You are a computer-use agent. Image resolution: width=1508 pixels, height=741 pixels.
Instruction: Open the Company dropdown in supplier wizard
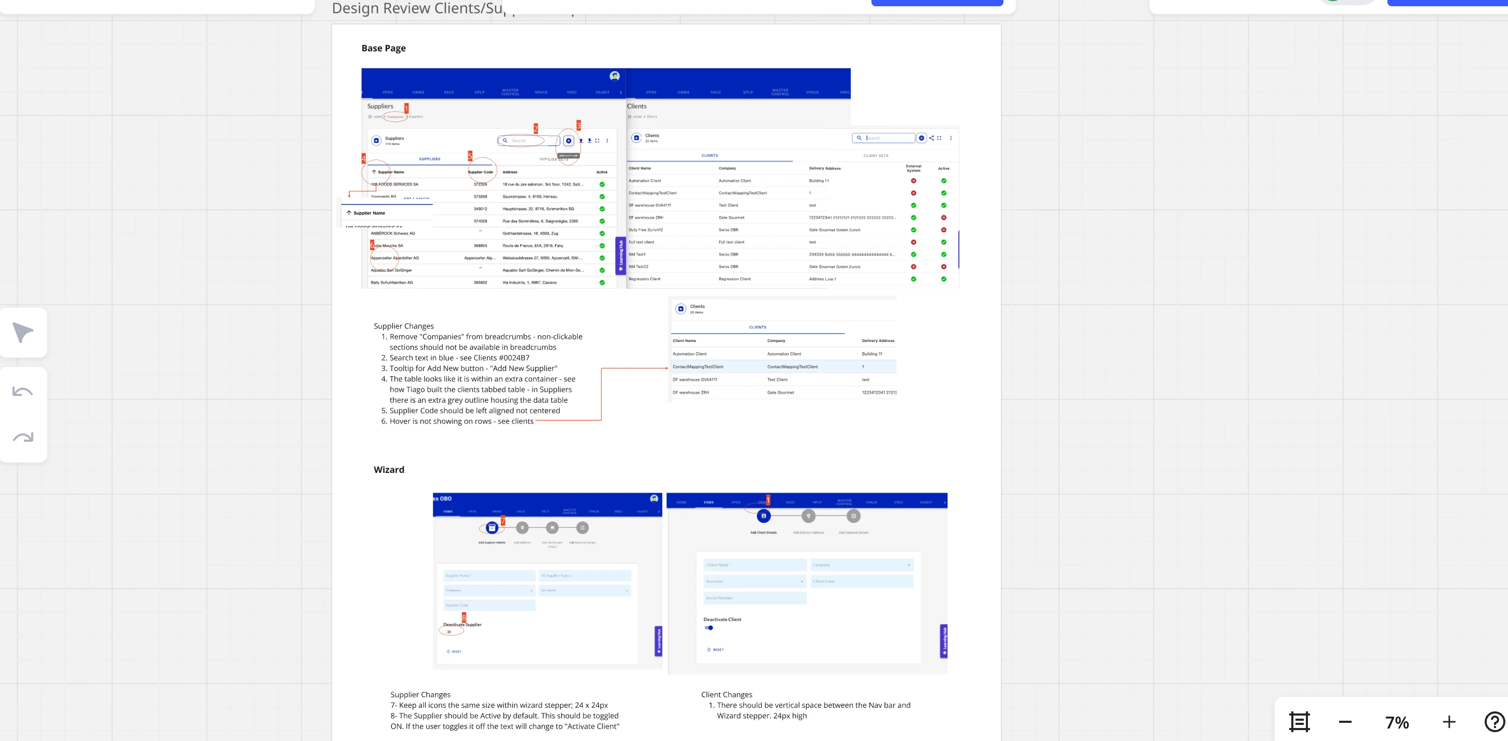[490, 590]
